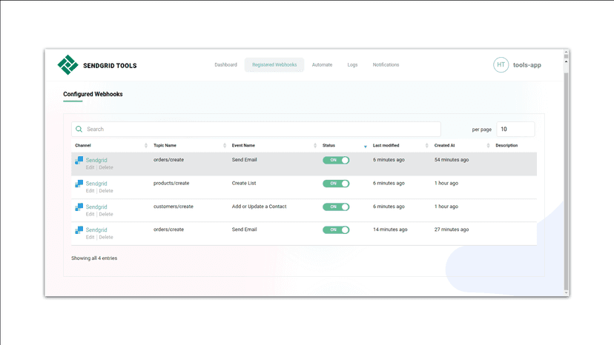Click channel icon of row created 27 minutes ago
Image resolution: width=614 pixels, height=345 pixels.
[x=79, y=230]
